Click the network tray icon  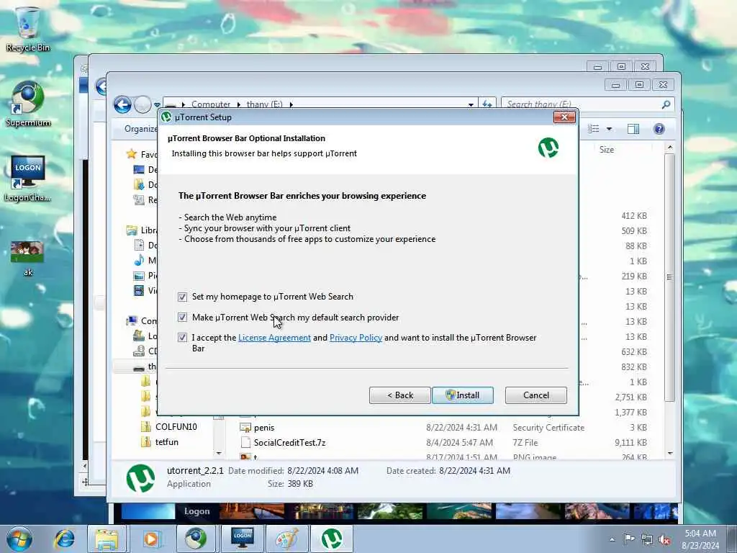(647, 539)
